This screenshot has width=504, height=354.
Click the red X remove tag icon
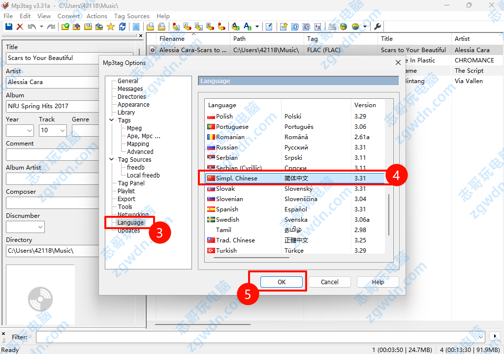coord(20,27)
